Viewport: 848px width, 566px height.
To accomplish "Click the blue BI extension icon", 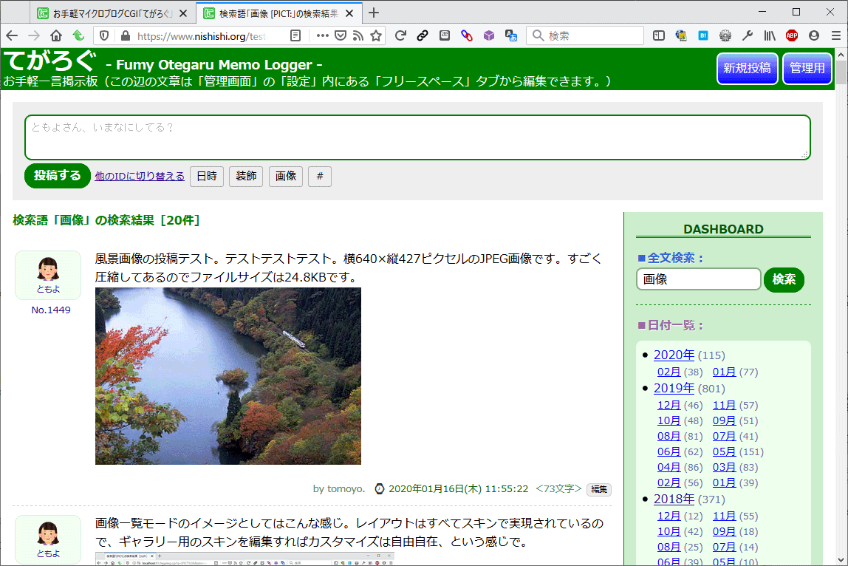I will (x=703, y=35).
